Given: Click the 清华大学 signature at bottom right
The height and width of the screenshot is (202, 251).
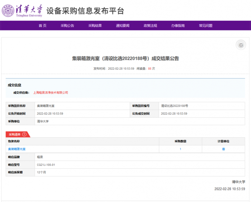Looking at the screenshot, I should pyautogui.click(x=239, y=182).
